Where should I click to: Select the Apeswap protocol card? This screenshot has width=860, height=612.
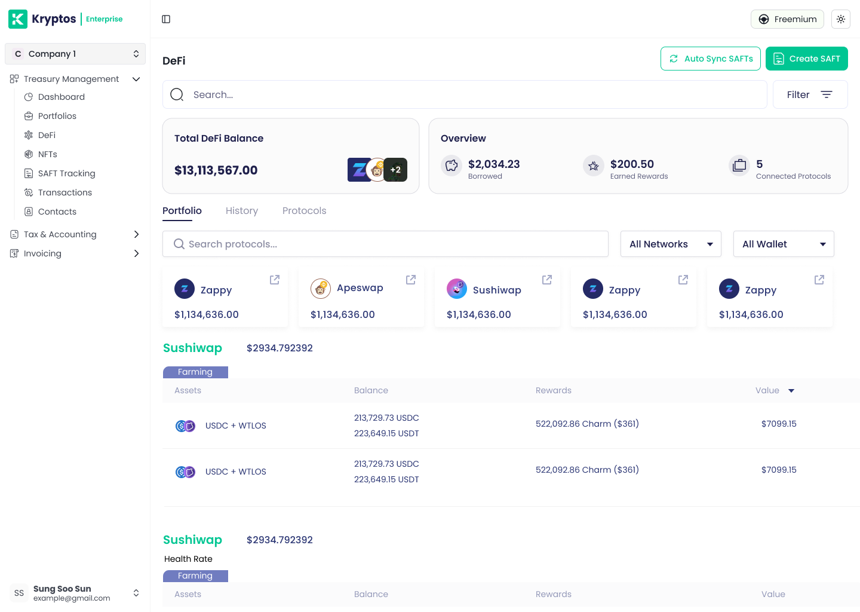pos(361,298)
